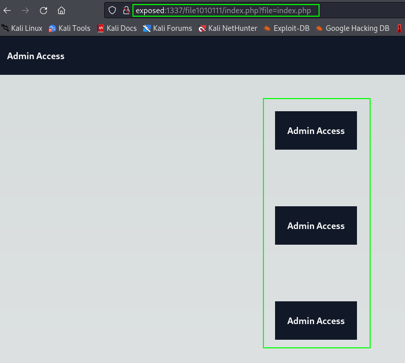Open the browser home page
The width and height of the screenshot is (405, 363).
point(62,11)
